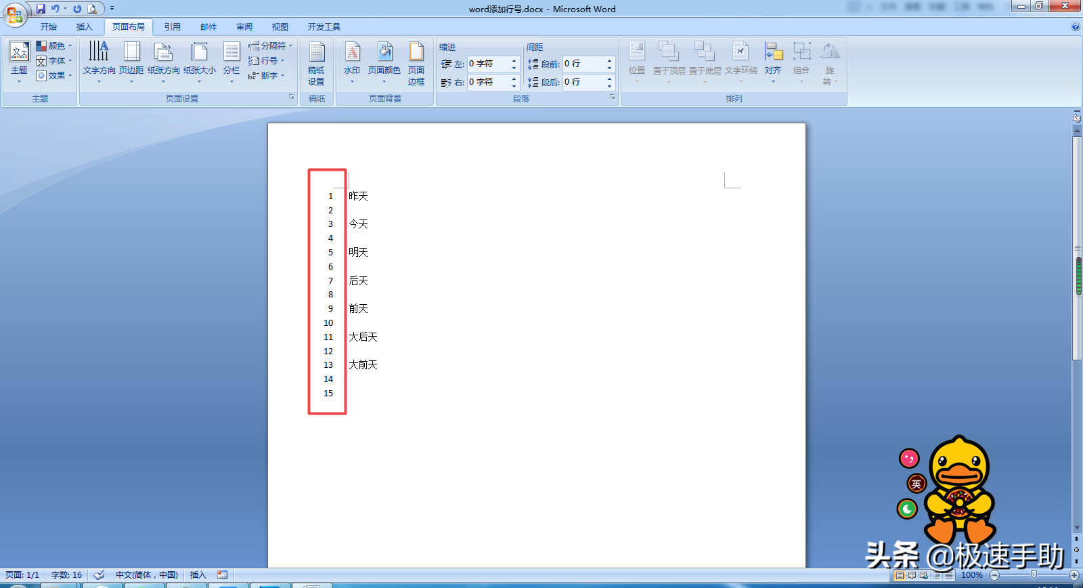
Task: Switch to the 插入 tab
Action: pos(85,27)
